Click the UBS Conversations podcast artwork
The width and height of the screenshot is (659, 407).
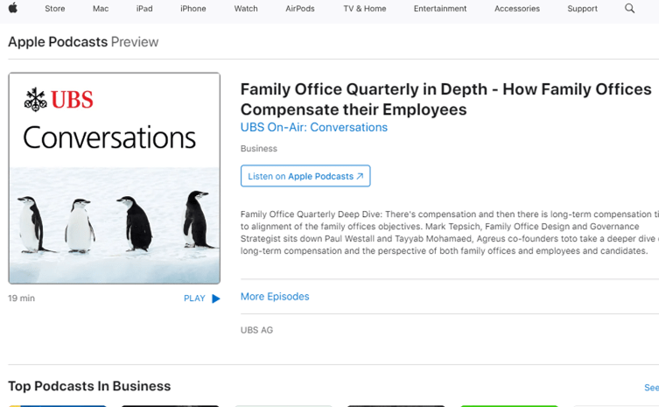[x=114, y=179]
